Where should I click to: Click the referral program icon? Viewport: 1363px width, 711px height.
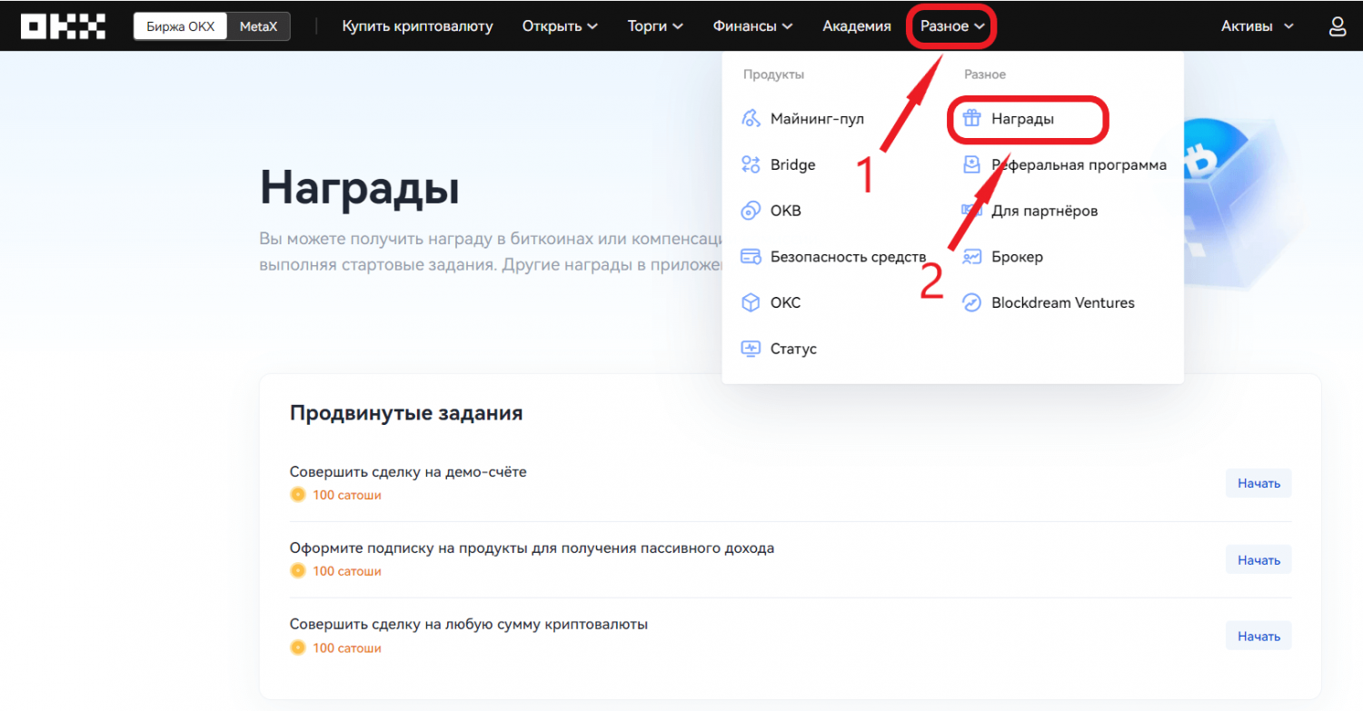(x=972, y=164)
